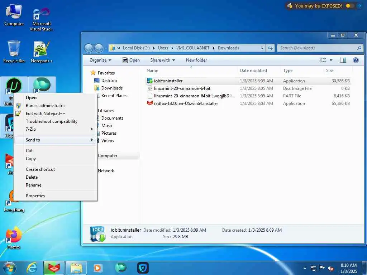Screen dimensions: 367x275
Task: Launch Notepad++ from the desktop
Action: click(x=42, y=52)
